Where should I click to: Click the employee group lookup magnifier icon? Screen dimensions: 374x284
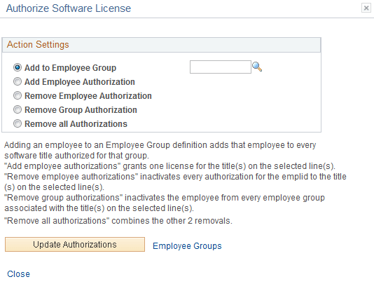point(257,67)
